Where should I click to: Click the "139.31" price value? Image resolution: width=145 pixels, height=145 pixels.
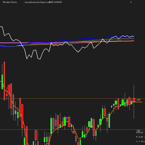pos(139,133)
